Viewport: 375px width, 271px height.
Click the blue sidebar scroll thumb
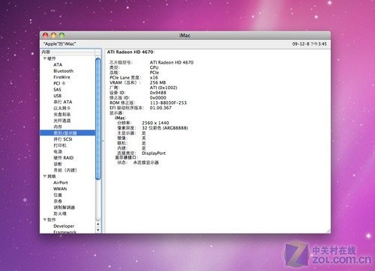[98, 118]
